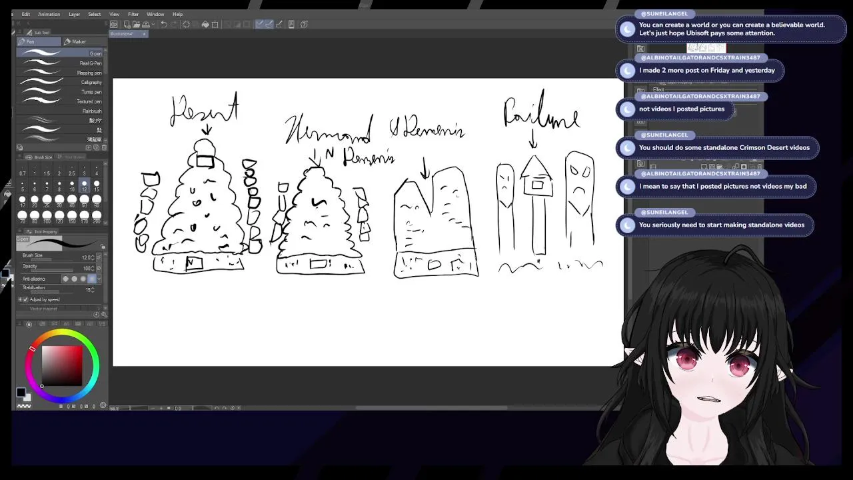The height and width of the screenshot is (480, 853).
Task: Open Clip Studio launcher icon in toolbar
Action: point(113,25)
